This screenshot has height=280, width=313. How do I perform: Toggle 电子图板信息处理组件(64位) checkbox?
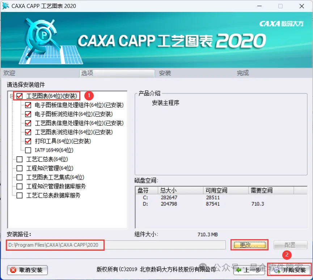click(28, 105)
